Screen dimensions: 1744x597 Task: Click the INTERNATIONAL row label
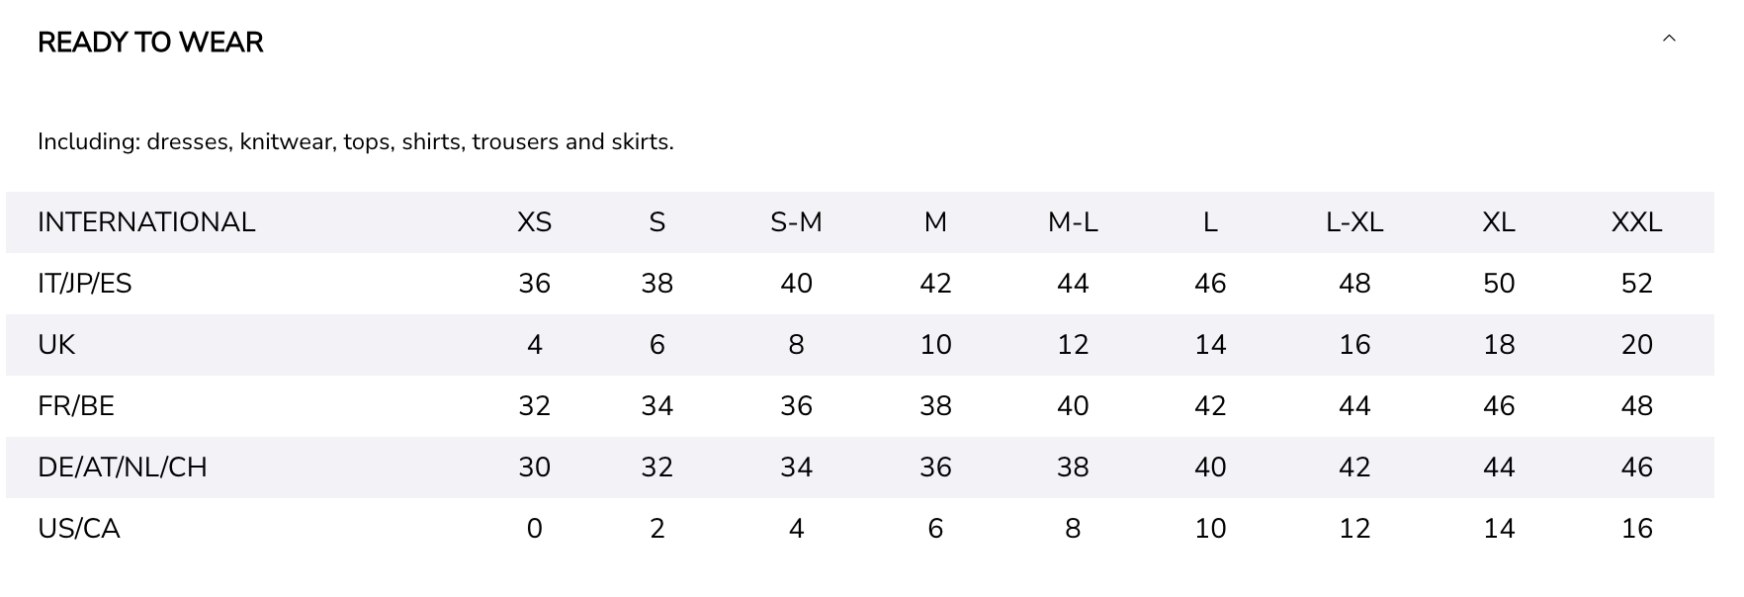pos(146,222)
